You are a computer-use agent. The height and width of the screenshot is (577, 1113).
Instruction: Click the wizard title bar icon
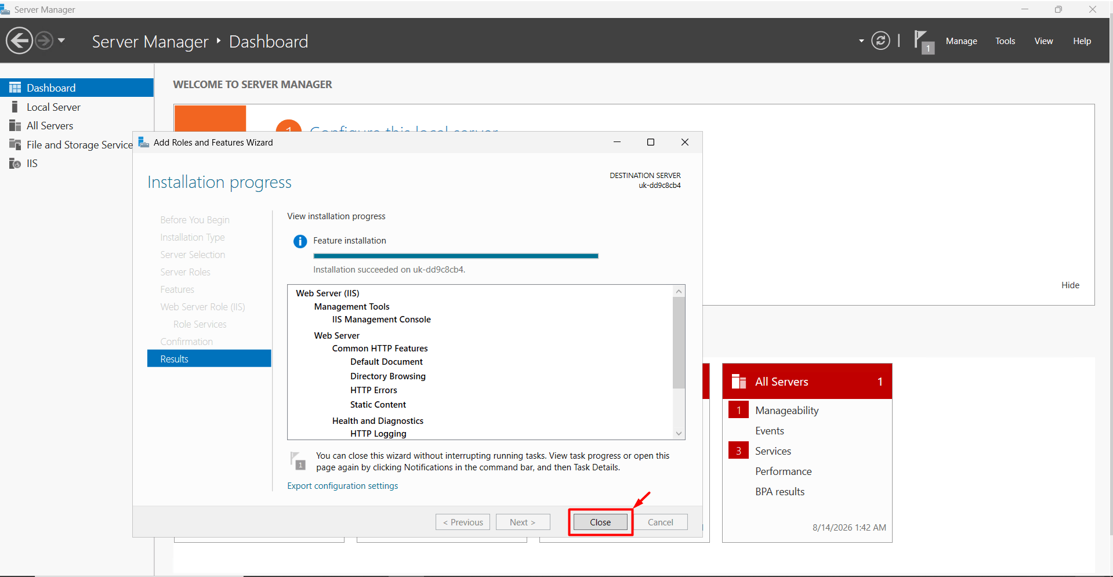click(143, 142)
